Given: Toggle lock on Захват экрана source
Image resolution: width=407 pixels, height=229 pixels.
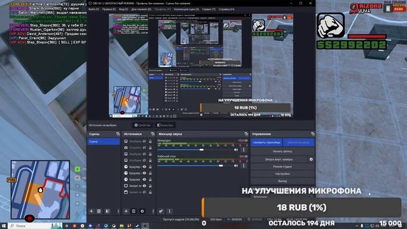Looking at the screenshot, I should [x=150, y=186].
